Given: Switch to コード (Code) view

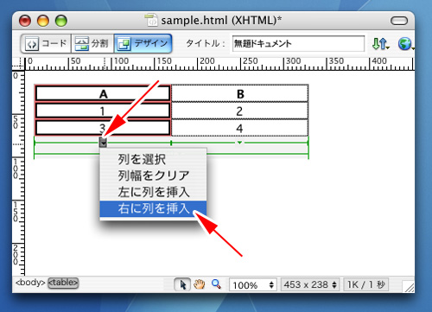Looking at the screenshot, I should tap(46, 44).
